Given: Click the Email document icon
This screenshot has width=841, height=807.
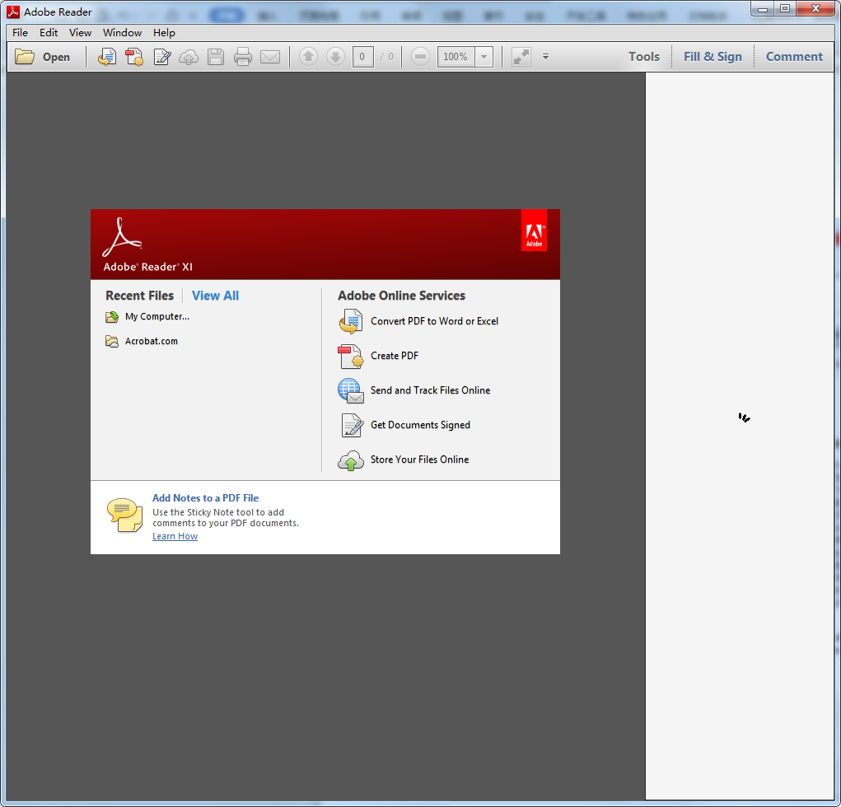Looking at the screenshot, I should [270, 57].
